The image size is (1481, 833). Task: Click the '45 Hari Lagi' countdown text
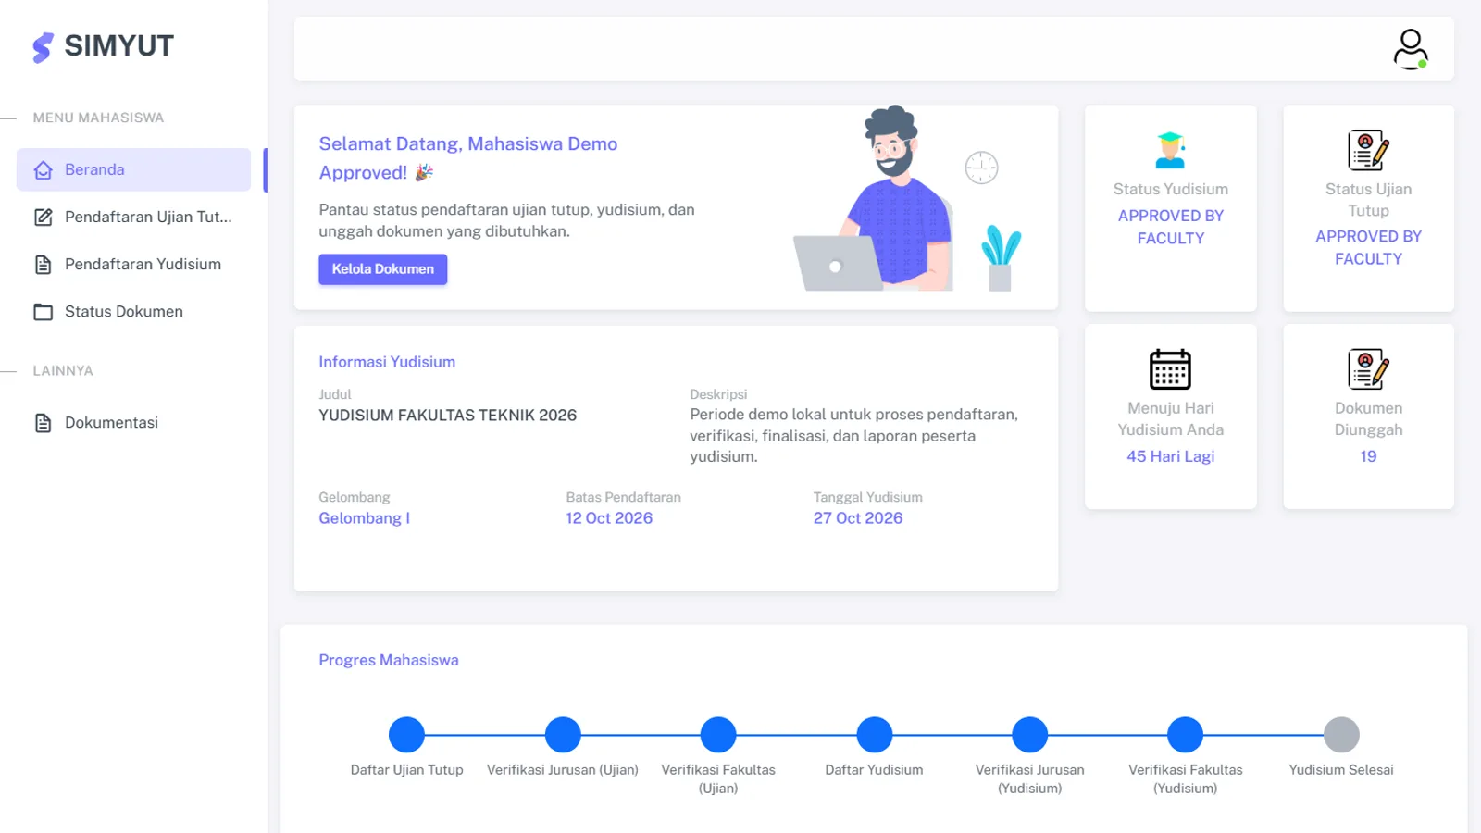[1170, 456]
